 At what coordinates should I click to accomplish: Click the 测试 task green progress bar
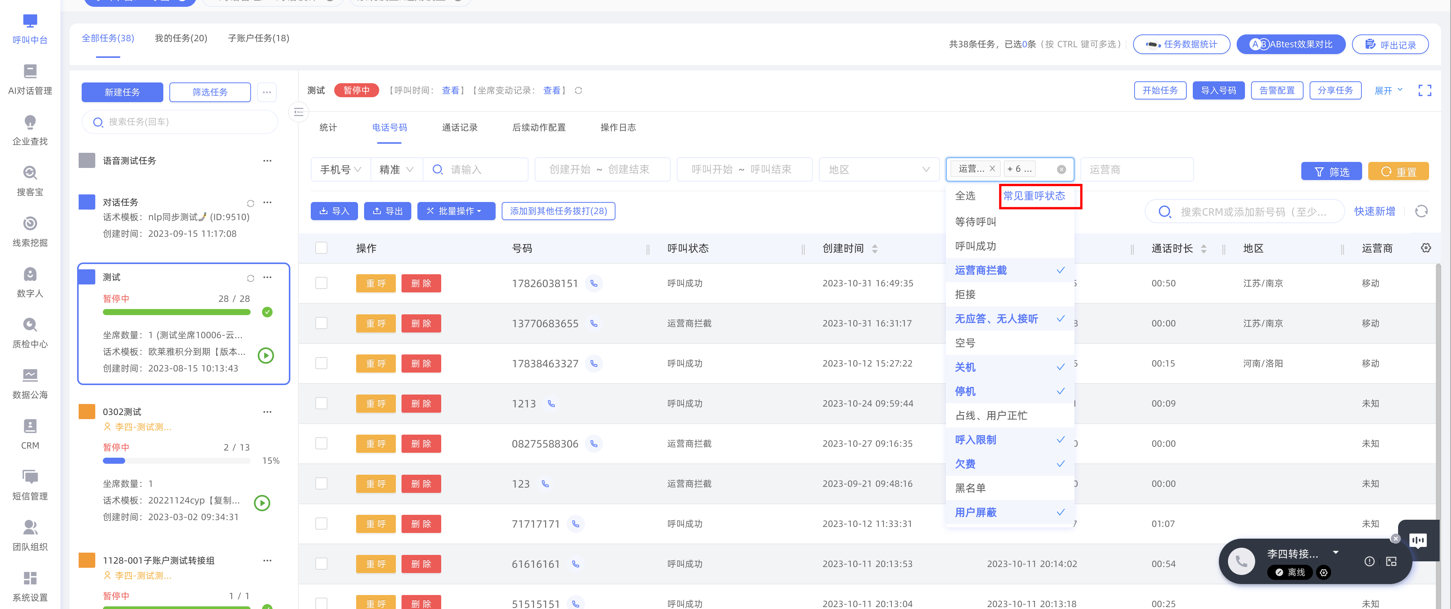(x=176, y=312)
